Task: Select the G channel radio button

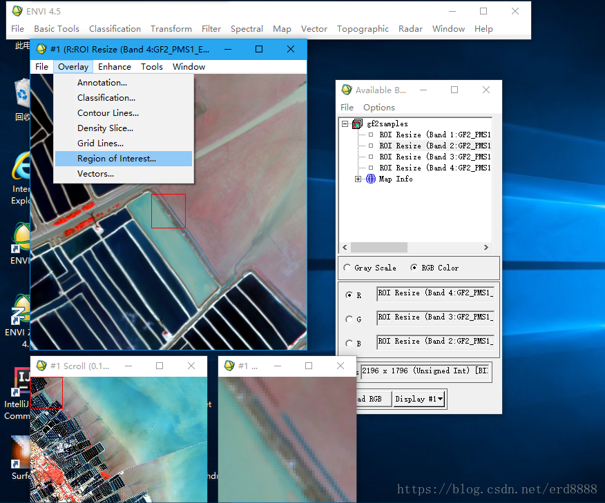Action: pos(349,319)
